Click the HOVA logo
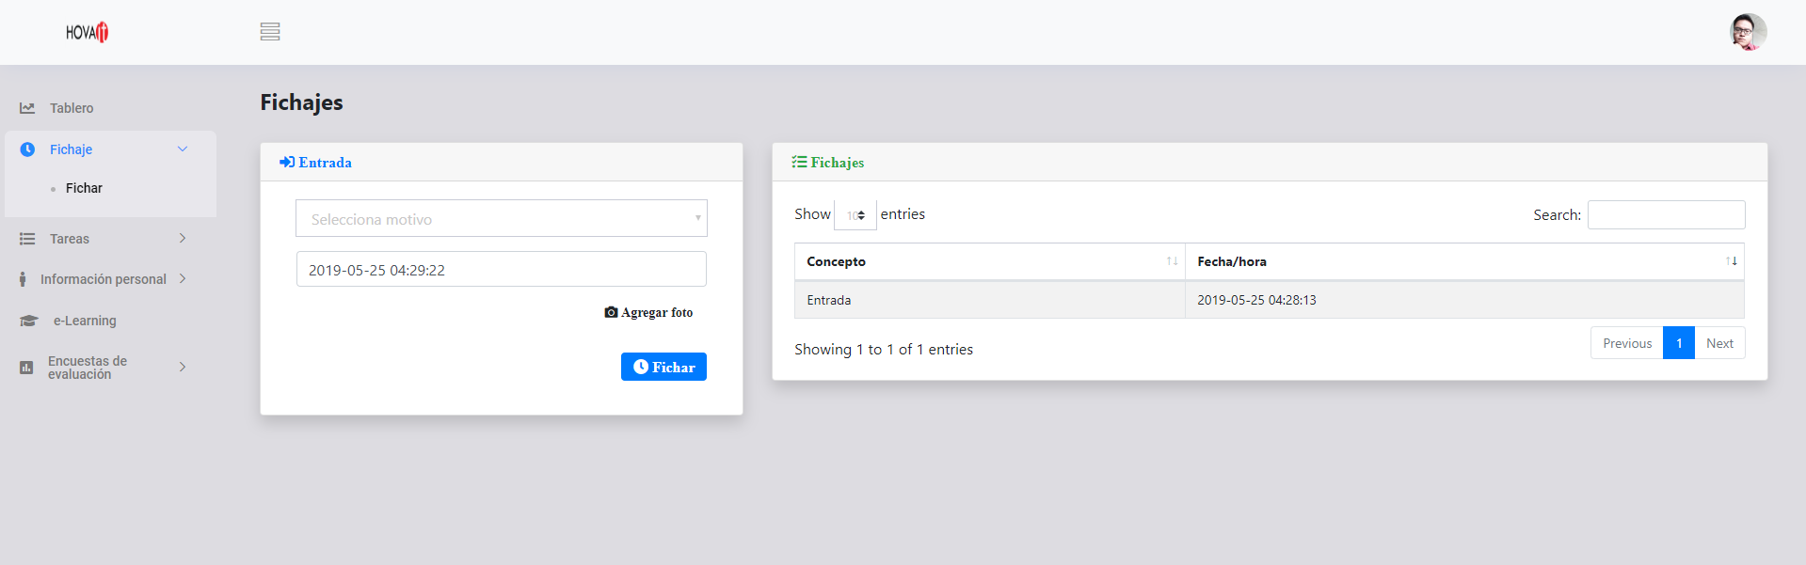 coord(87,32)
